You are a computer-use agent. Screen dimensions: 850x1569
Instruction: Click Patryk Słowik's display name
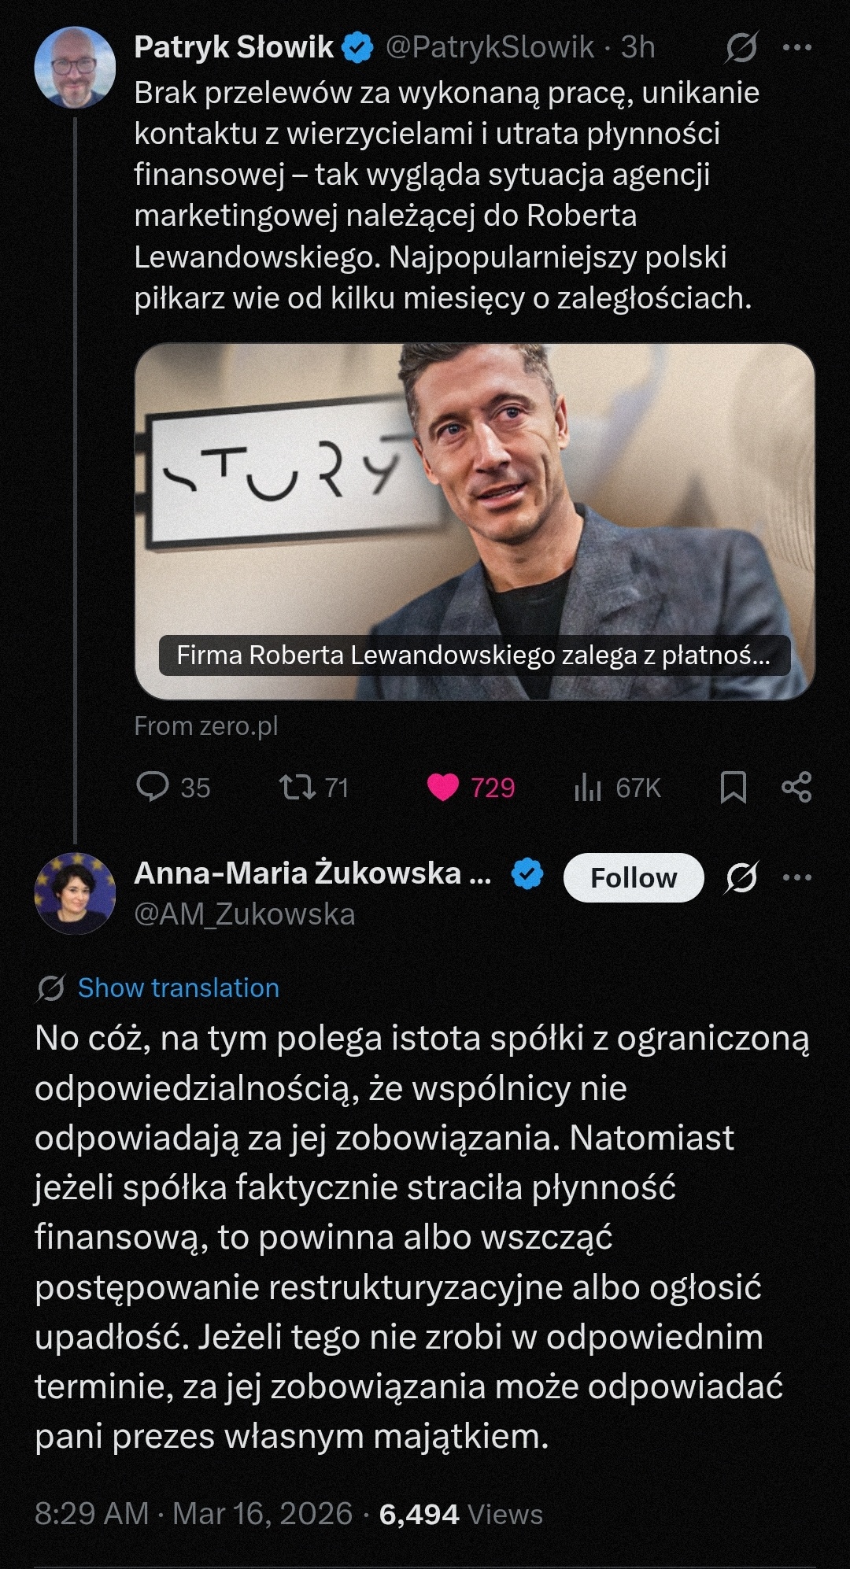(x=234, y=47)
